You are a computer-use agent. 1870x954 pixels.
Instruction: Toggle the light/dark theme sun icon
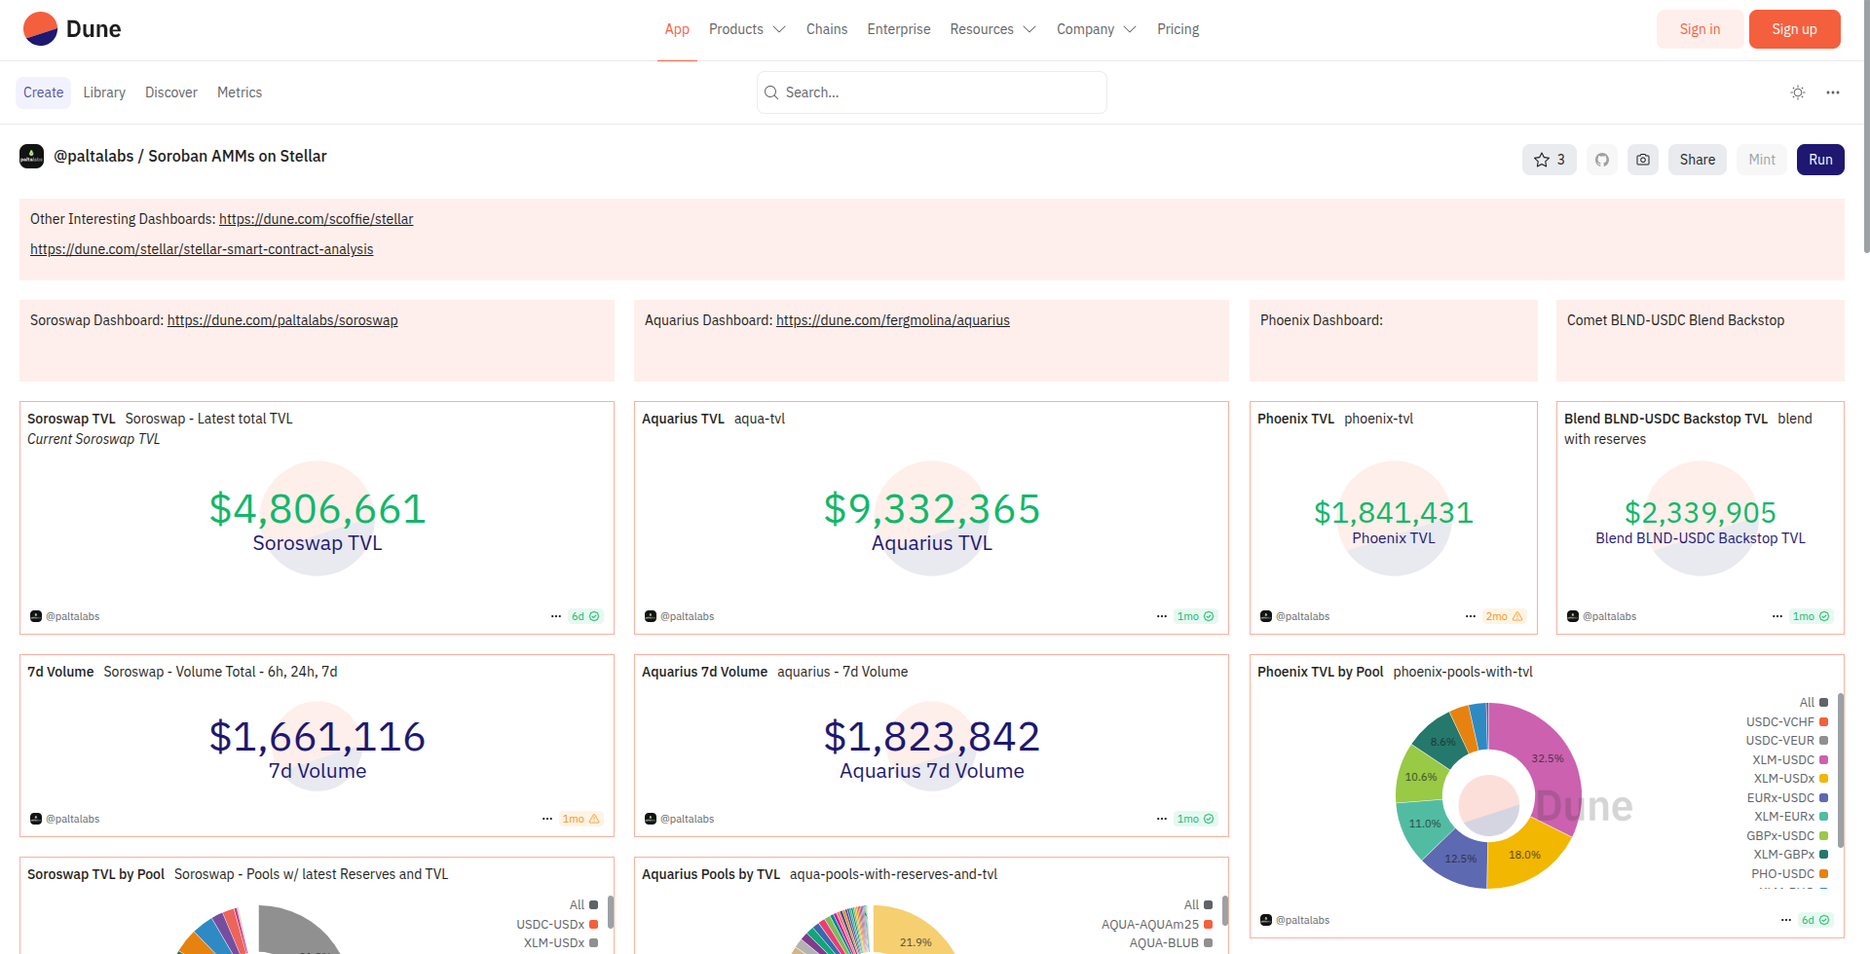pos(1798,92)
